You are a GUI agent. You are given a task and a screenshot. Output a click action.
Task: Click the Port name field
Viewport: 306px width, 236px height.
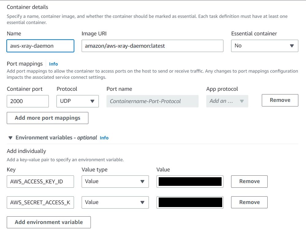coord(152,101)
